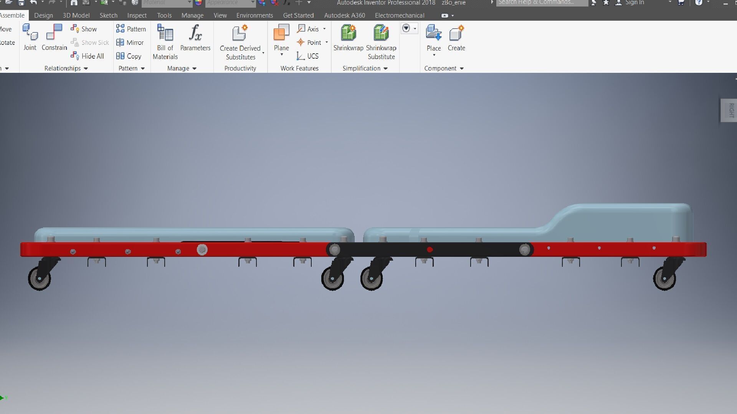Switch to the 3D Model tab
737x414 pixels.
(x=76, y=16)
